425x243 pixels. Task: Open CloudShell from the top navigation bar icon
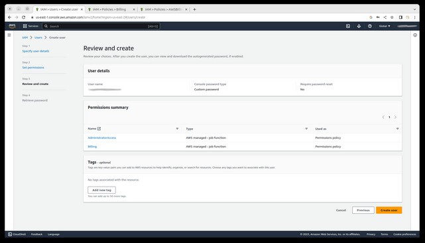coord(348,26)
